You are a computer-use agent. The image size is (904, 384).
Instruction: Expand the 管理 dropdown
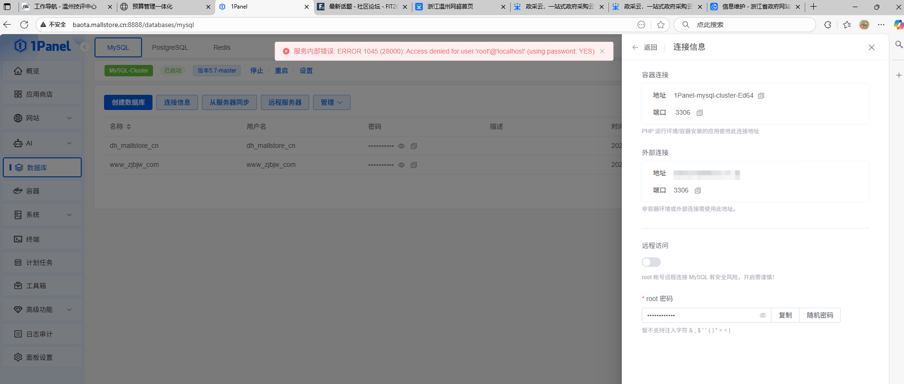point(332,102)
